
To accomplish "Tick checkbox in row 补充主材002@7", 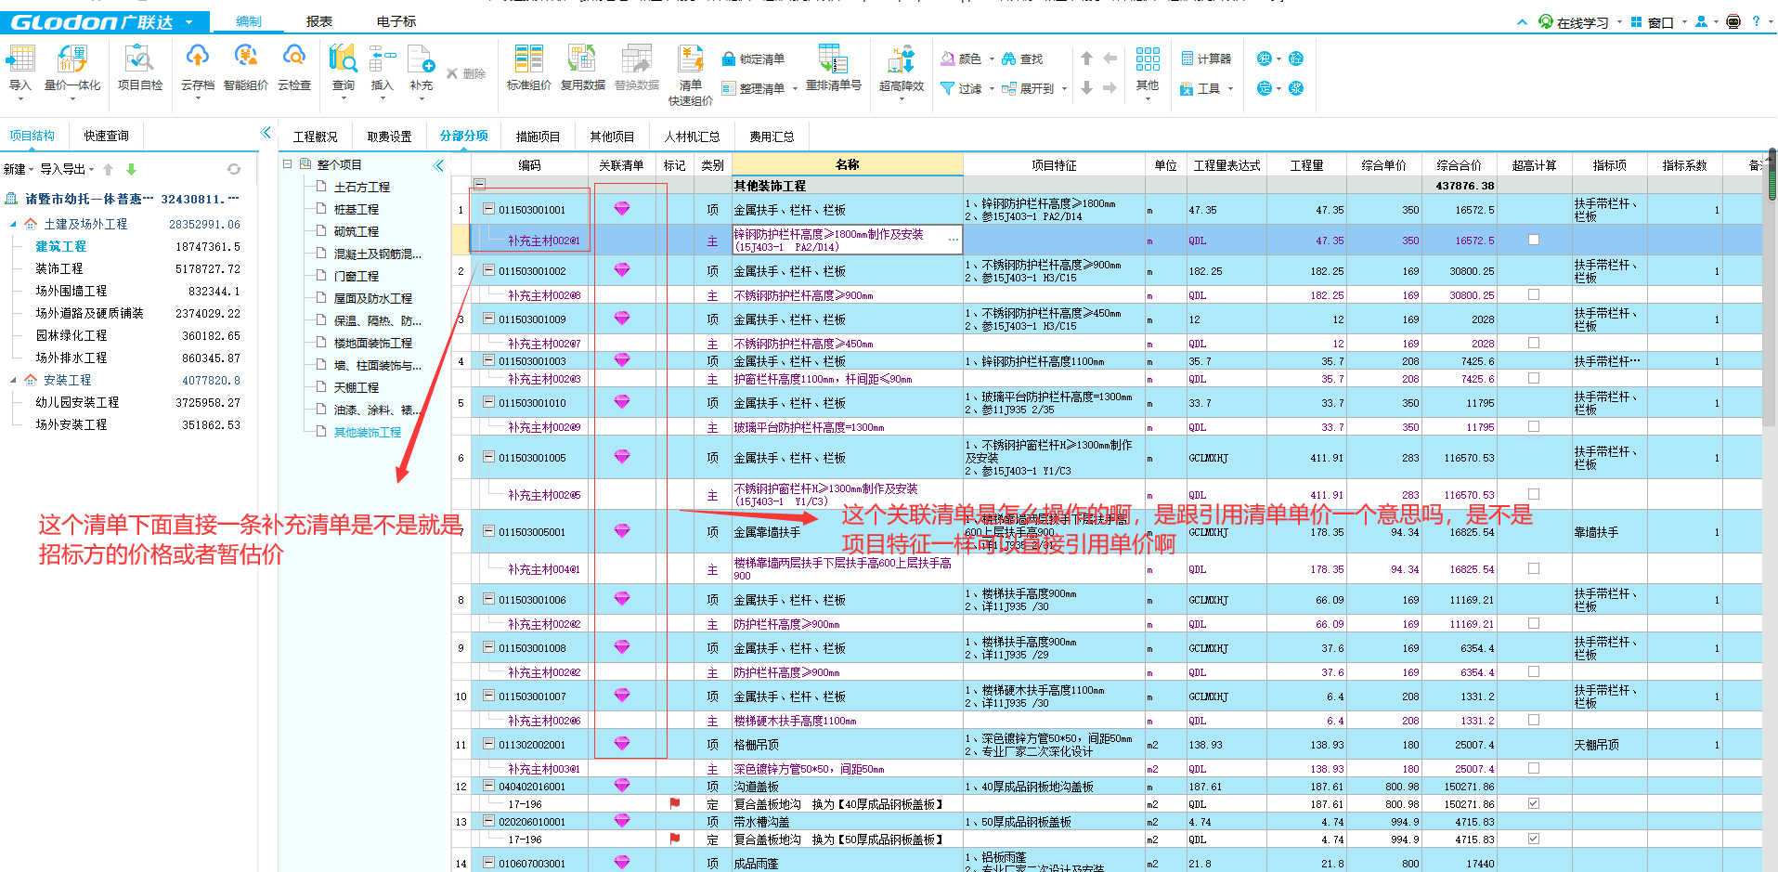I will click(1534, 343).
